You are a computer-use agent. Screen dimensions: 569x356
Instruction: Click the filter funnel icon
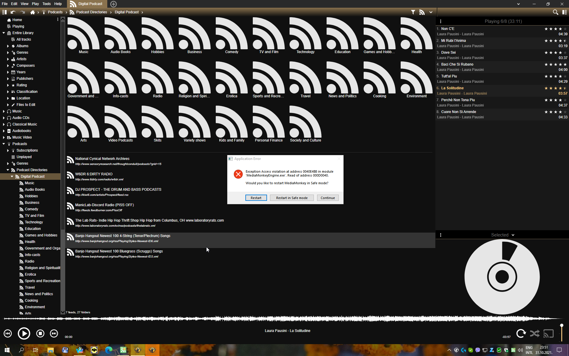(413, 12)
